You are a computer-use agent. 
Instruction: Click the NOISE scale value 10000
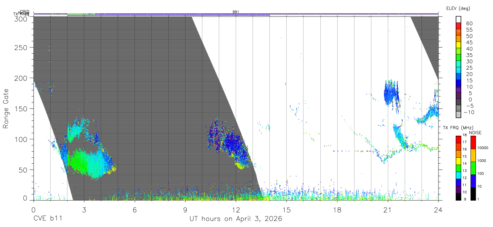click(x=483, y=148)
